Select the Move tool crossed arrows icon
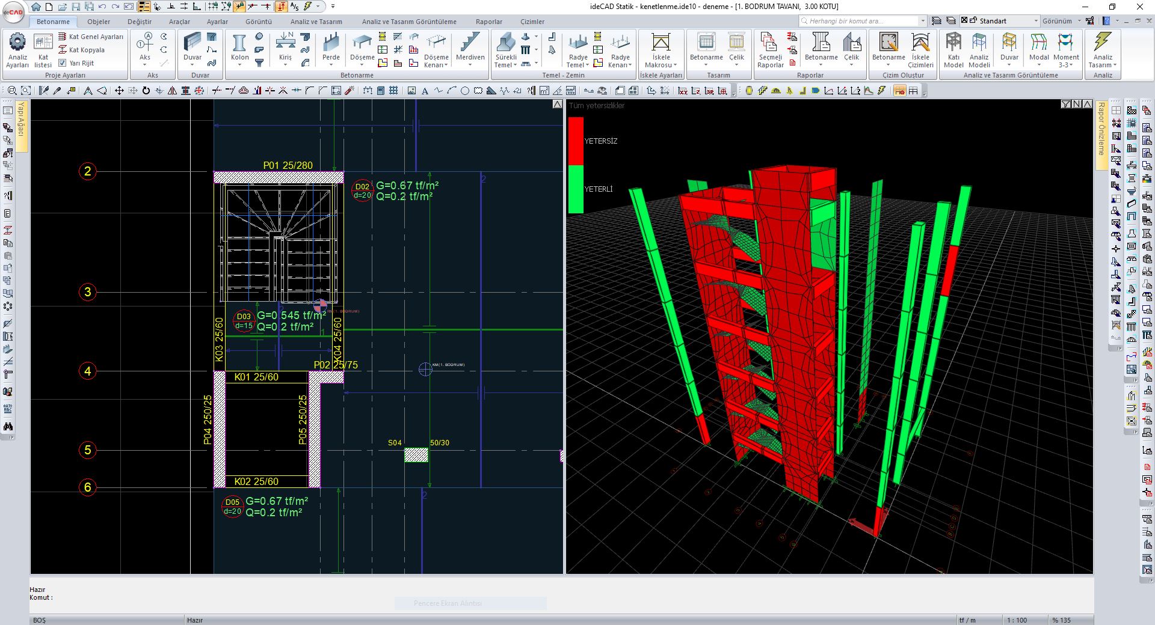Image resolution: width=1155 pixels, height=625 pixels. coord(119,91)
